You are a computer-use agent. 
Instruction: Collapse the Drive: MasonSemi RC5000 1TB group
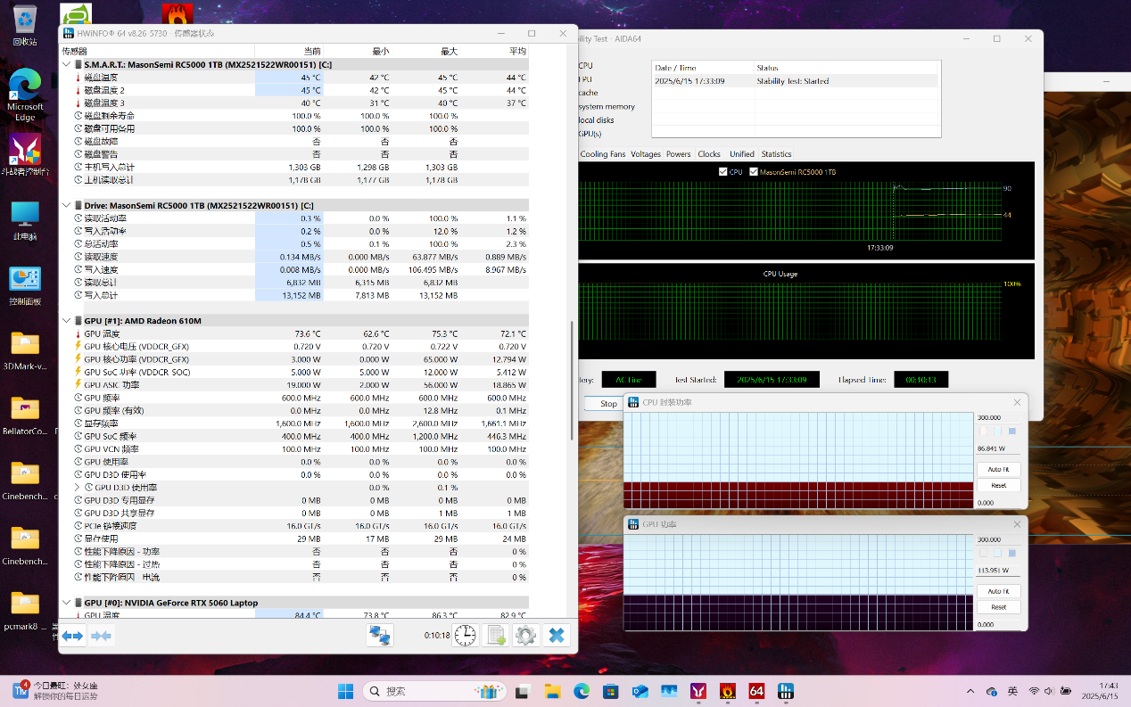click(67, 206)
